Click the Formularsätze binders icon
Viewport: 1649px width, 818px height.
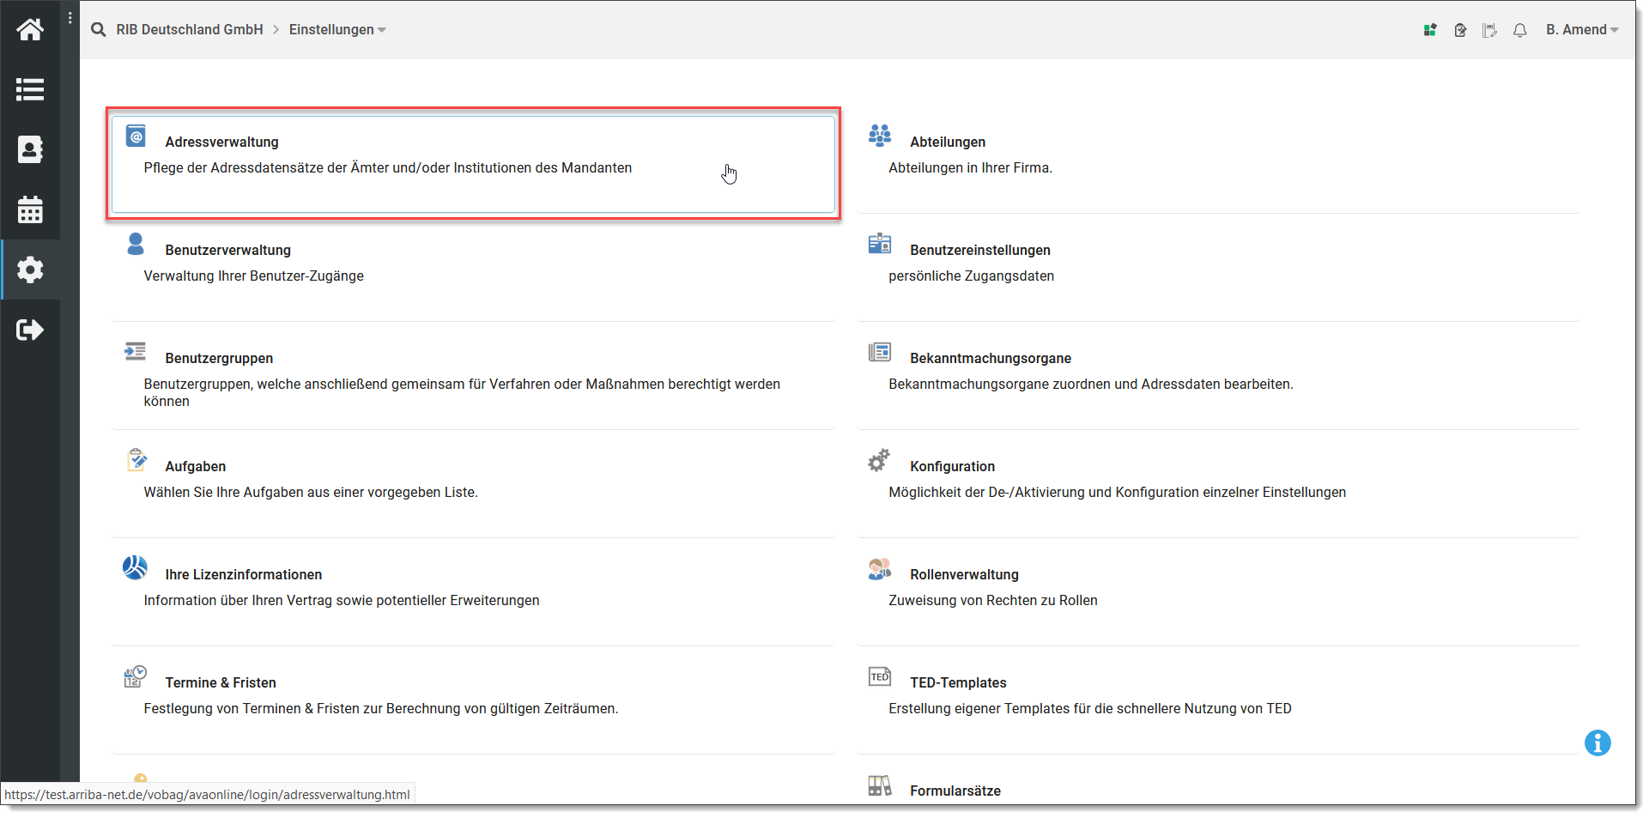click(880, 785)
